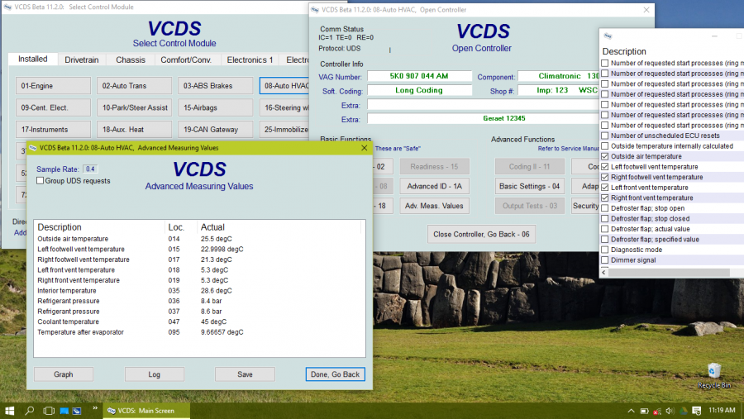Open Basic Settings - 04
Image resolution: width=744 pixels, height=419 pixels.
[530, 186]
